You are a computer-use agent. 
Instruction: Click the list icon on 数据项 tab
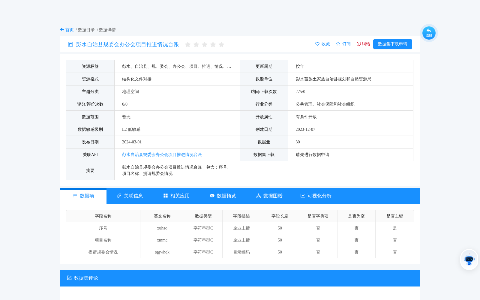pos(75,196)
